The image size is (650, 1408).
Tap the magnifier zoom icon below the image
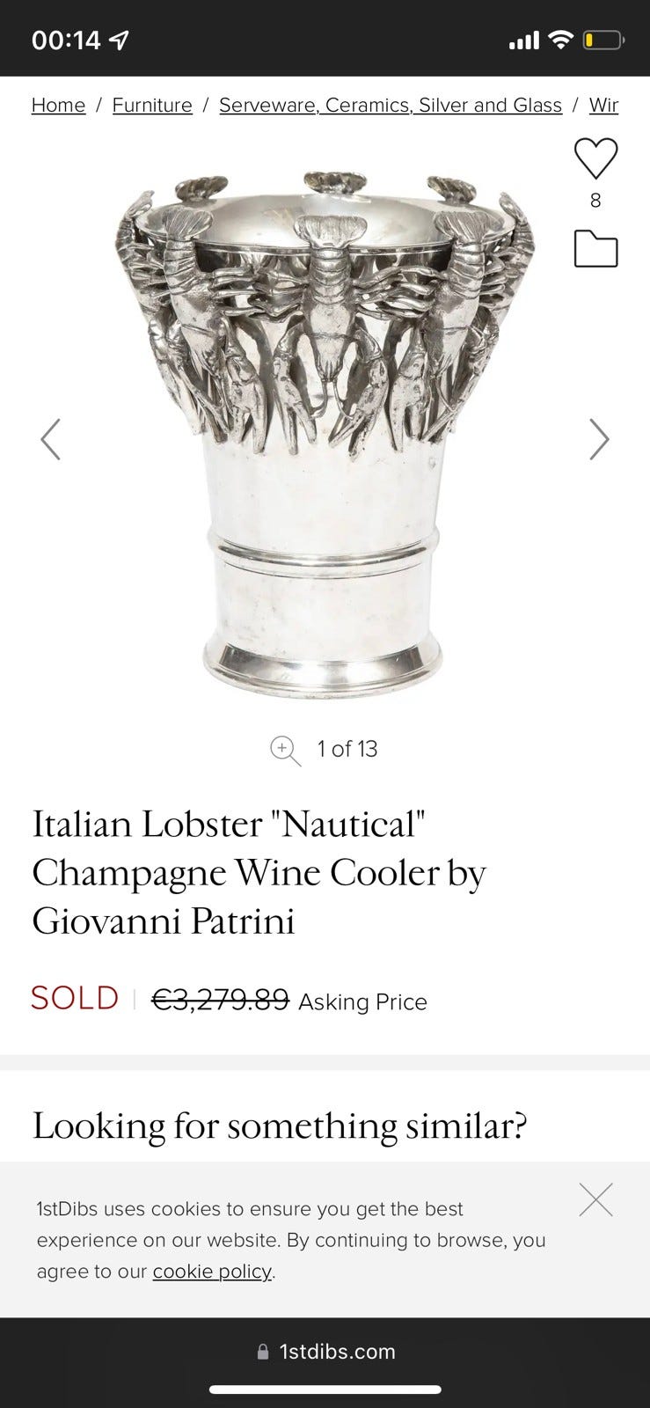coord(284,750)
